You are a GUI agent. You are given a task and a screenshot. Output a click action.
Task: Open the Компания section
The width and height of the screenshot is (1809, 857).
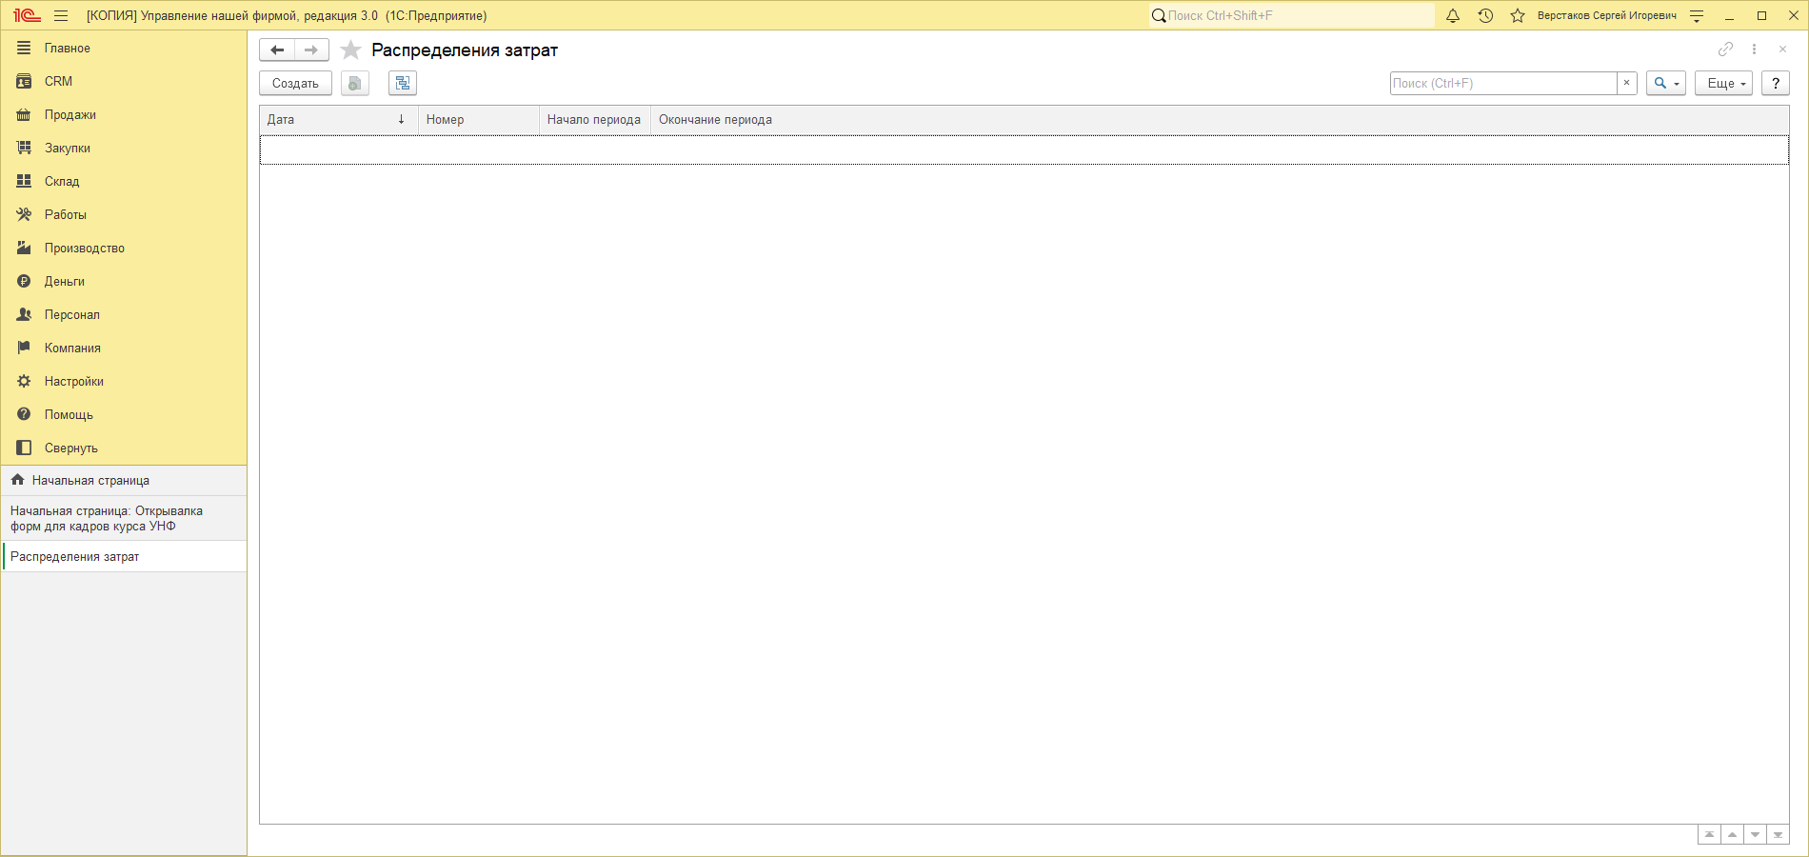(124, 348)
